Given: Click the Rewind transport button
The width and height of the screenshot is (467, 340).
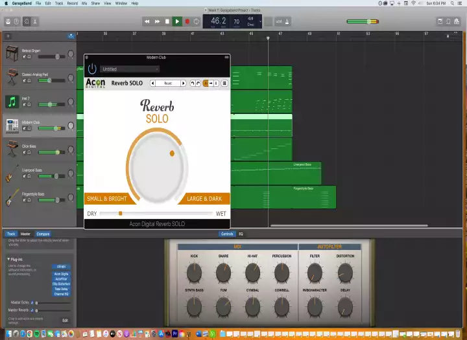Looking at the screenshot, I should (x=147, y=21).
